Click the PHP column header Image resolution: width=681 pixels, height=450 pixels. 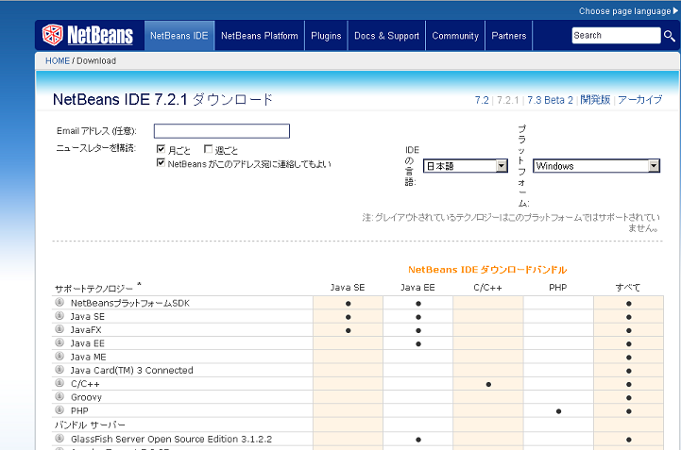click(x=557, y=288)
